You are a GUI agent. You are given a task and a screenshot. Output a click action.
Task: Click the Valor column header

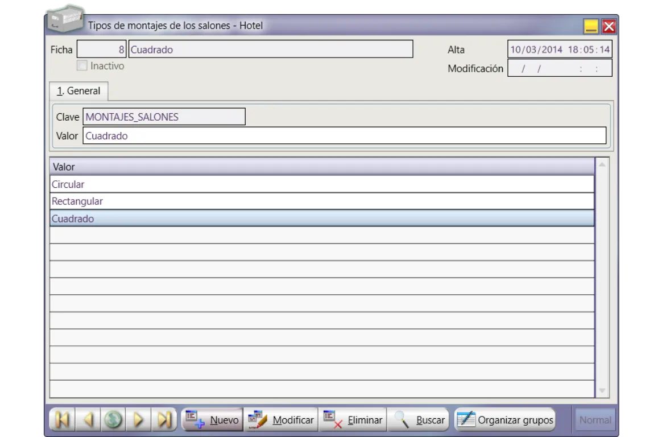click(x=321, y=167)
